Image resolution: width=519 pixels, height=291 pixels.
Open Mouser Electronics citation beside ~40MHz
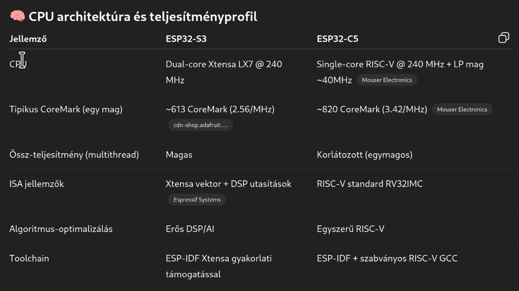coord(386,80)
